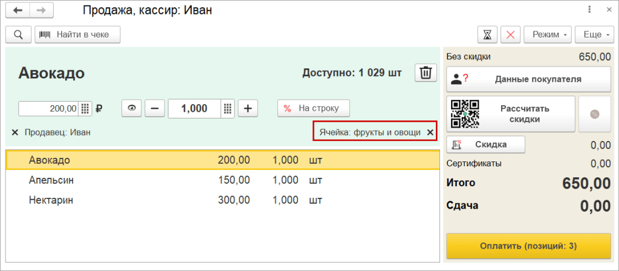The image size is (619, 271).
Task: Remove the Ячейка: фрукты и овощи tag
Action: (x=430, y=132)
